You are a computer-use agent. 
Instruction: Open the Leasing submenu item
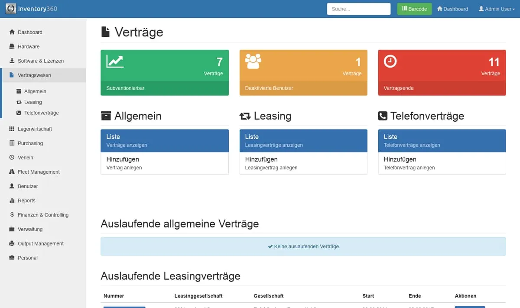pyautogui.click(x=33, y=102)
